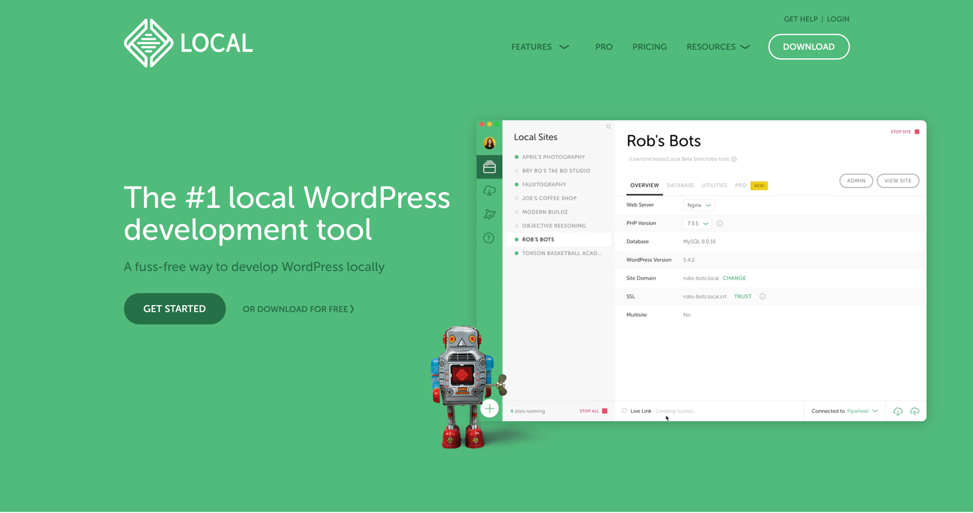Image resolution: width=973 pixels, height=513 pixels.
Task: Click the WordPress Version 5.4.2 value
Action: tap(688, 260)
